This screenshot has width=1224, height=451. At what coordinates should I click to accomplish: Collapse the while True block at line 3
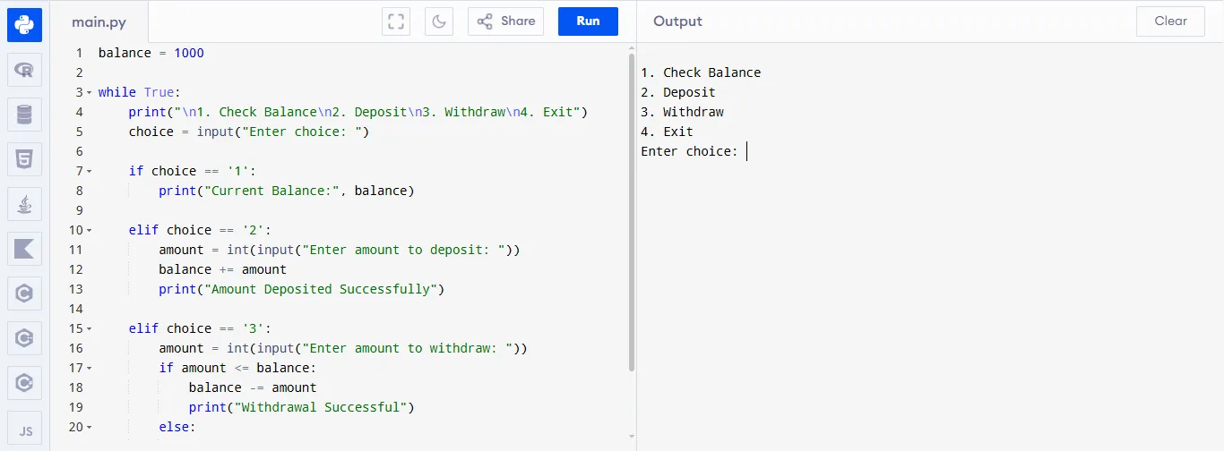(x=90, y=92)
